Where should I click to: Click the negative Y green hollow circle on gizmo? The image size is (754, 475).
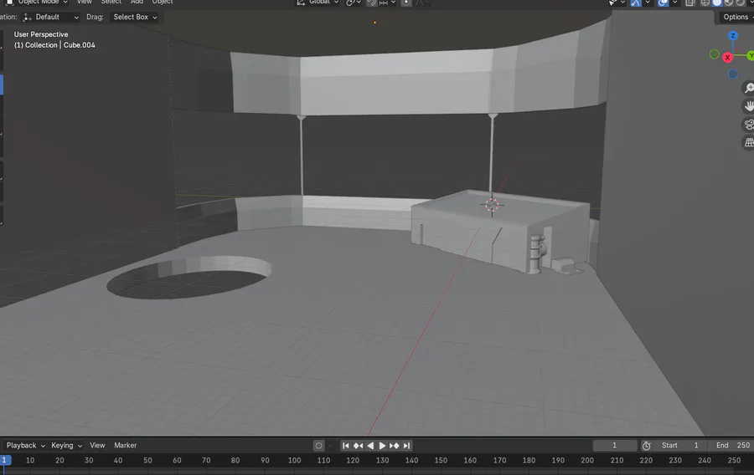coord(714,54)
